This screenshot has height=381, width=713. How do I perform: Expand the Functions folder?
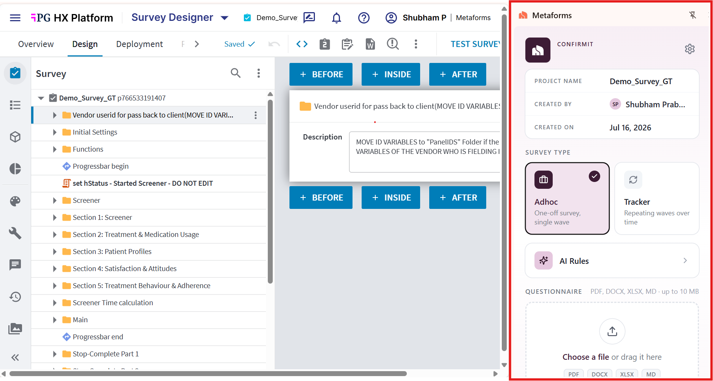coord(55,149)
